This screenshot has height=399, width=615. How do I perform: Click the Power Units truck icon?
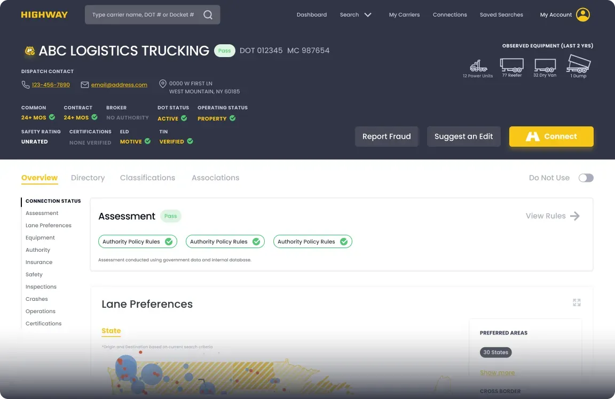click(x=478, y=66)
